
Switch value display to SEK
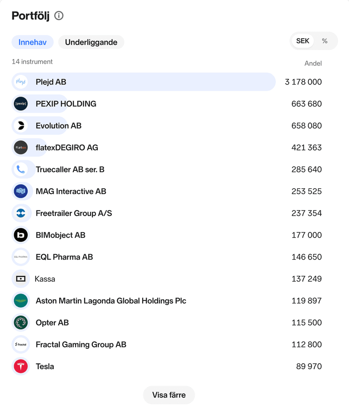303,41
